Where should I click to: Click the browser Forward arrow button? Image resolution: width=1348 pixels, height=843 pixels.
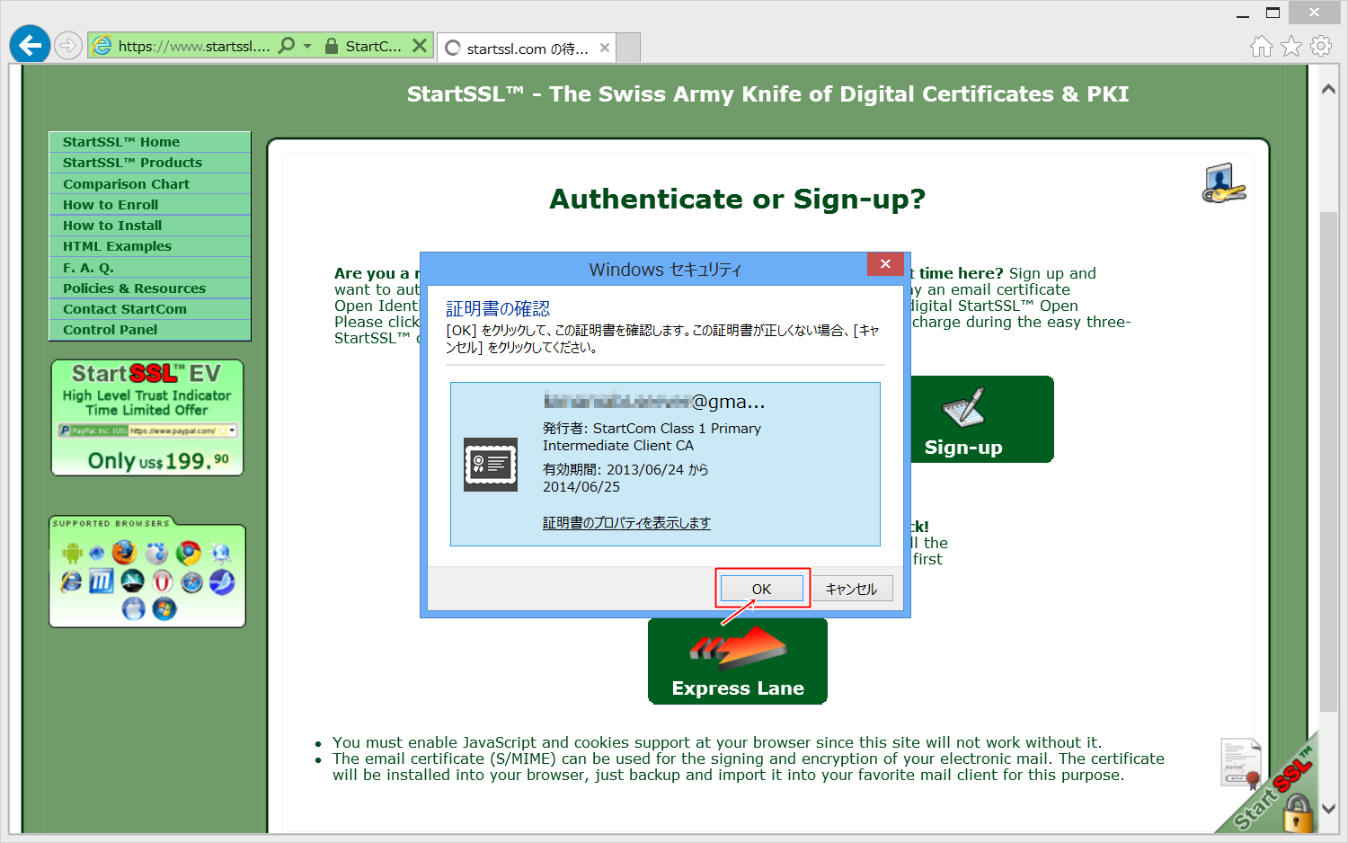coord(68,45)
